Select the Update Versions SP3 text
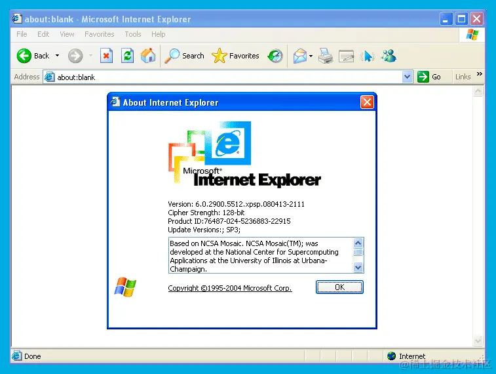The width and height of the screenshot is (496, 374). 204,230
